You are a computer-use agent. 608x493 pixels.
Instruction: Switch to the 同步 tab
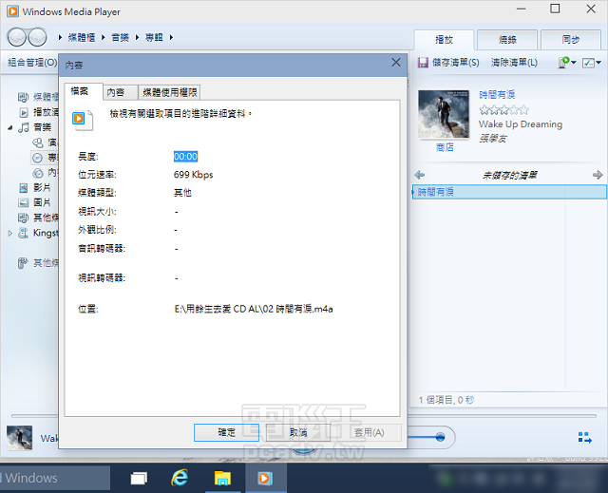click(571, 40)
